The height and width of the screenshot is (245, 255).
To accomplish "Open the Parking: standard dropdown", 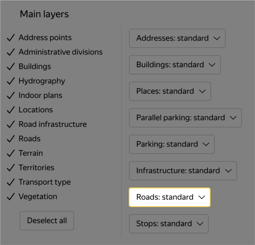I will tap(172, 144).
